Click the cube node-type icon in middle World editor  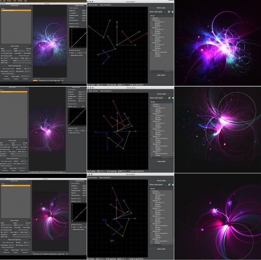(173, 98)
